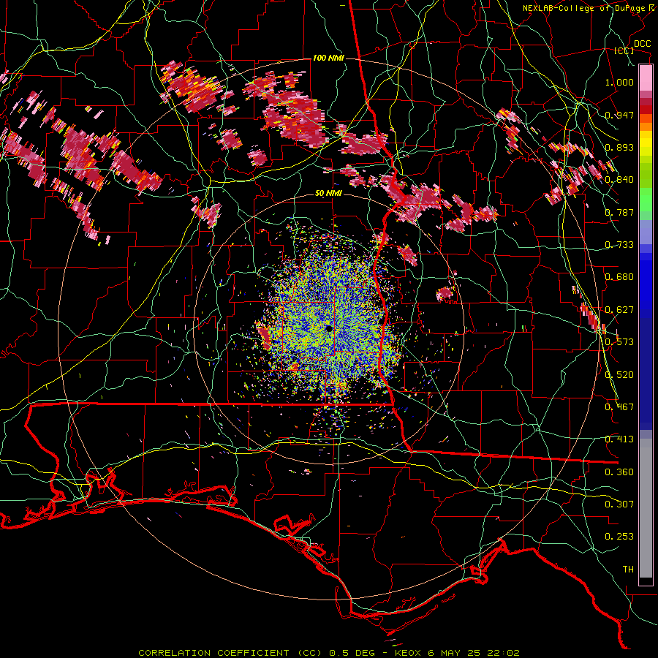Select the 0.680 legend value
658x658 pixels.
coord(619,277)
